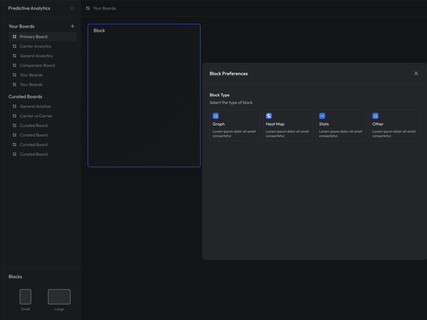Open Comparison Board

pos(42,65)
